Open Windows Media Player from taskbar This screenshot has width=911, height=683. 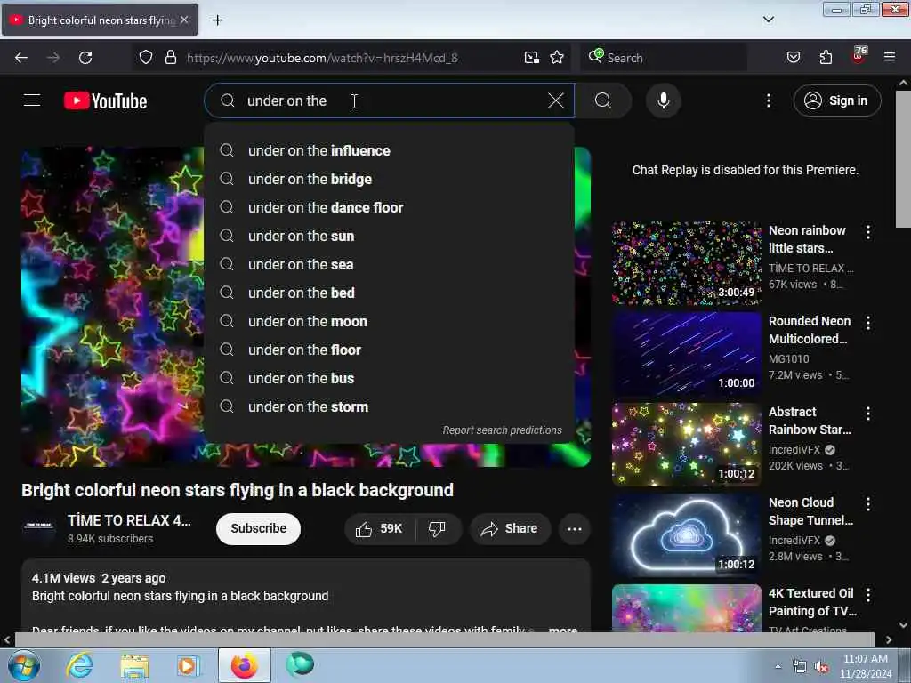[x=187, y=665]
